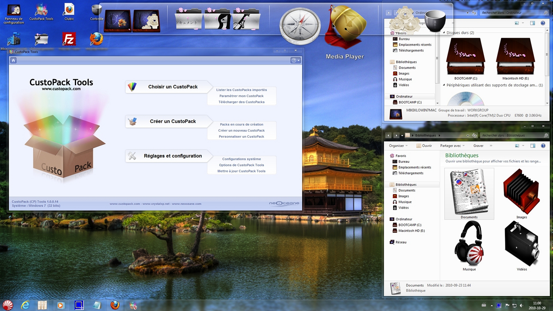Click the red Start orb on taskbar
Screen dimensions: 553x311
point(8,305)
